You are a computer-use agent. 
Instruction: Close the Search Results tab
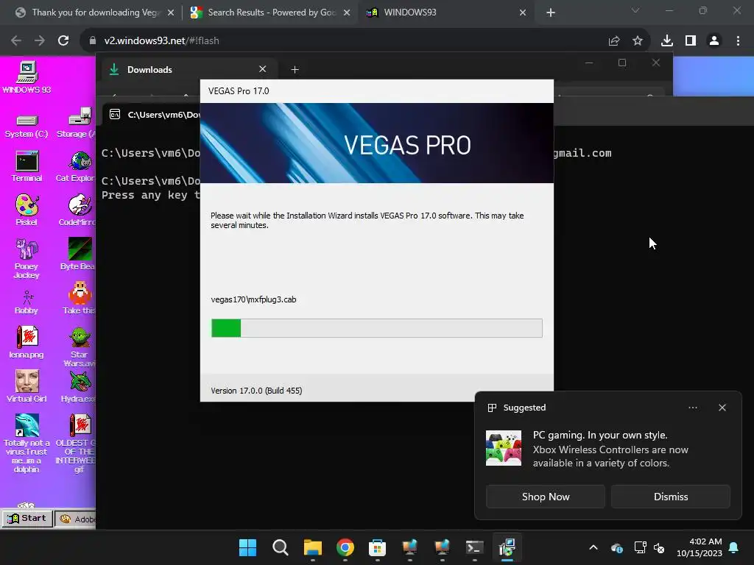click(347, 13)
